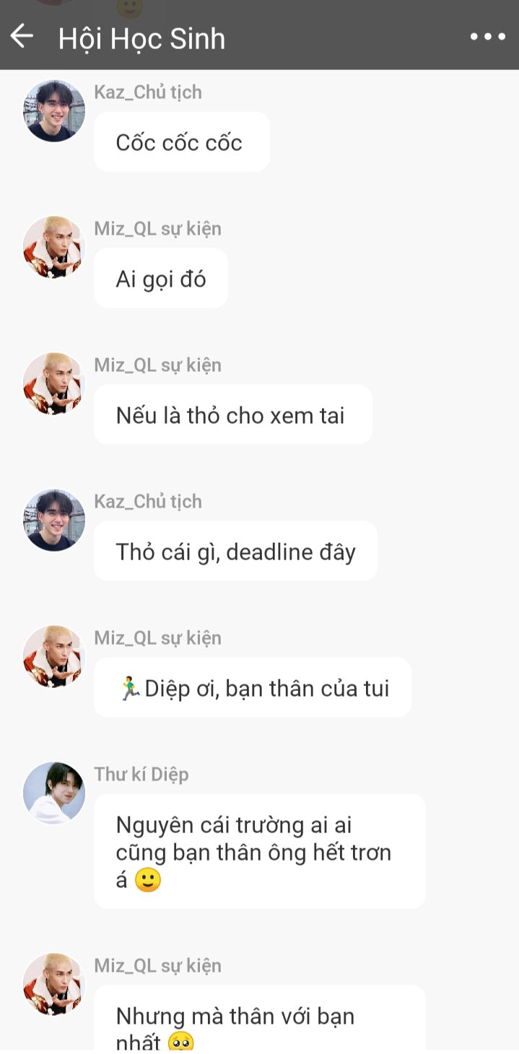Tap the 'Thư kí Diệp' sender name
519x1054 pixels.
pyautogui.click(x=141, y=775)
